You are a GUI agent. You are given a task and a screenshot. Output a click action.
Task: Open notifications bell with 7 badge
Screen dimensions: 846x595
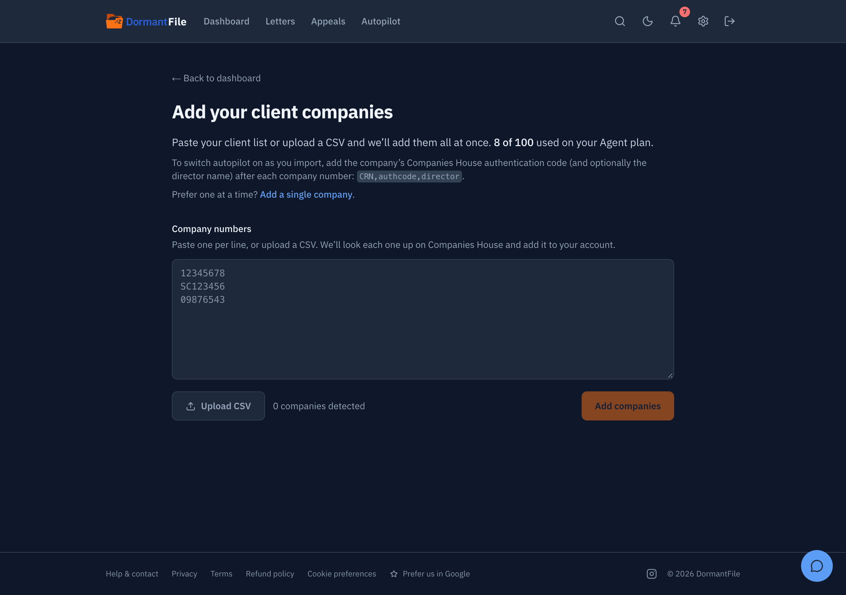[x=675, y=21]
